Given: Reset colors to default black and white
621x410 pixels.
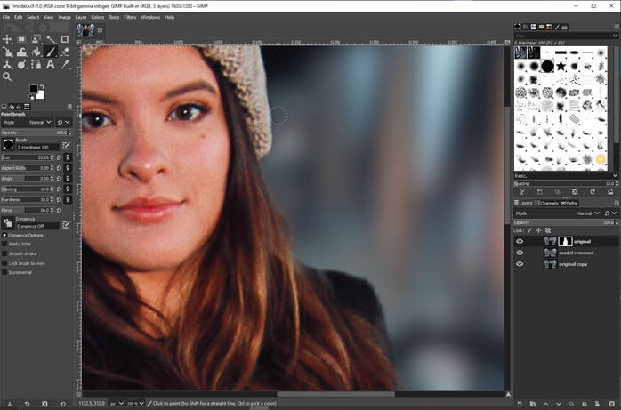Looking at the screenshot, I should (x=31, y=97).
